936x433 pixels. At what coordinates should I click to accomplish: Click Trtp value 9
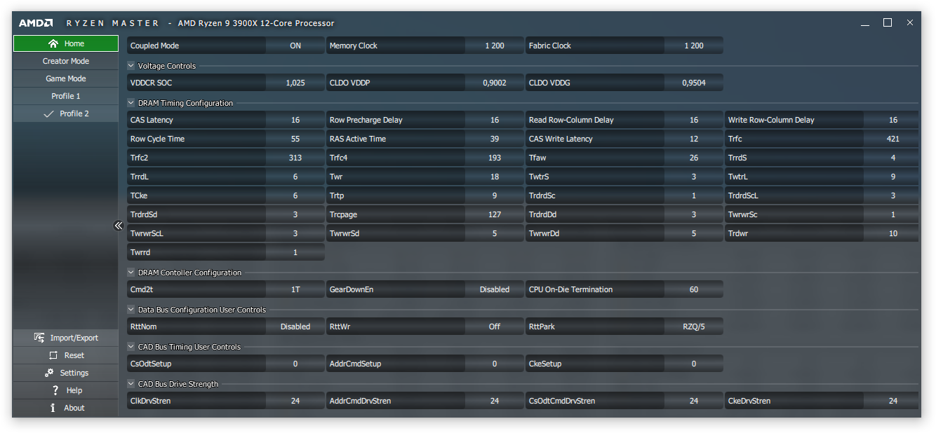(x=495, y=195)
